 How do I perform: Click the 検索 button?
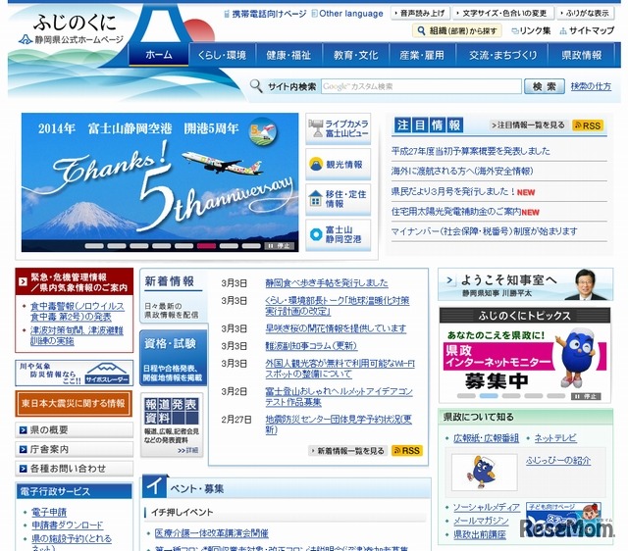click(x=545, y=86)
